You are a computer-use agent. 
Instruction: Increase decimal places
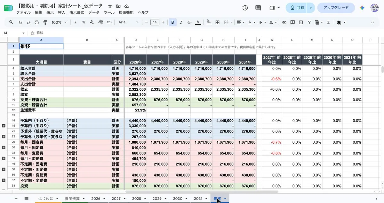[x=100, y=22]
